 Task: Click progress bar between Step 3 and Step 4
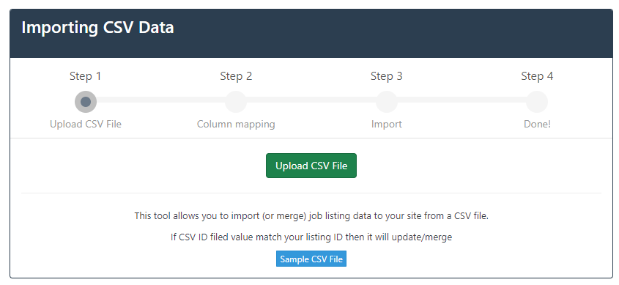point(462,100)
